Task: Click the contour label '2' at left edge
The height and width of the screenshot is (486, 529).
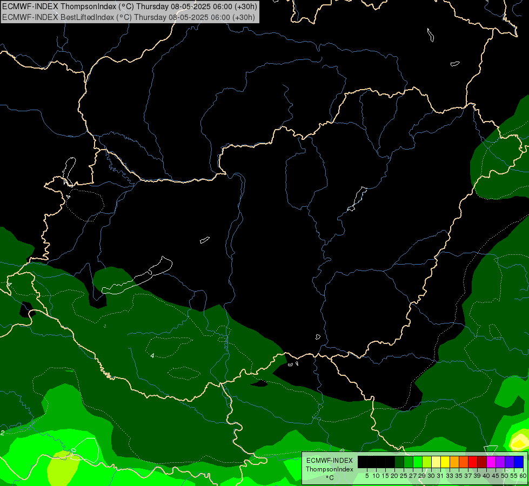Action: (2, 433)
